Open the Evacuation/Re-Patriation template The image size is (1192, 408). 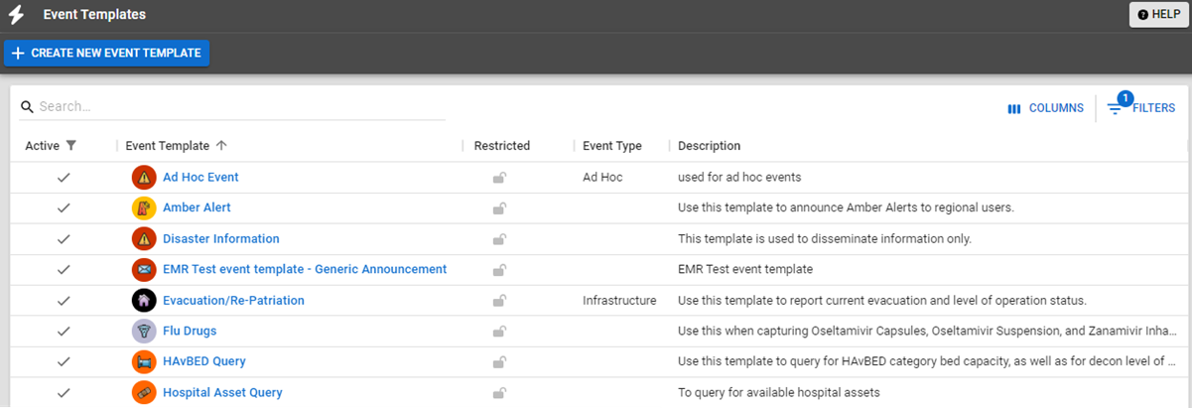point(233,301)
